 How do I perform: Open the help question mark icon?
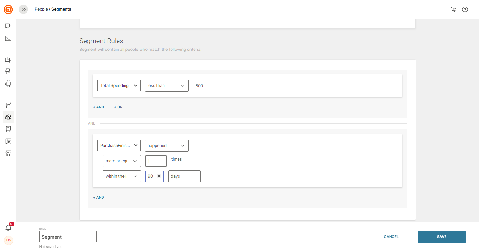(465, 10)
